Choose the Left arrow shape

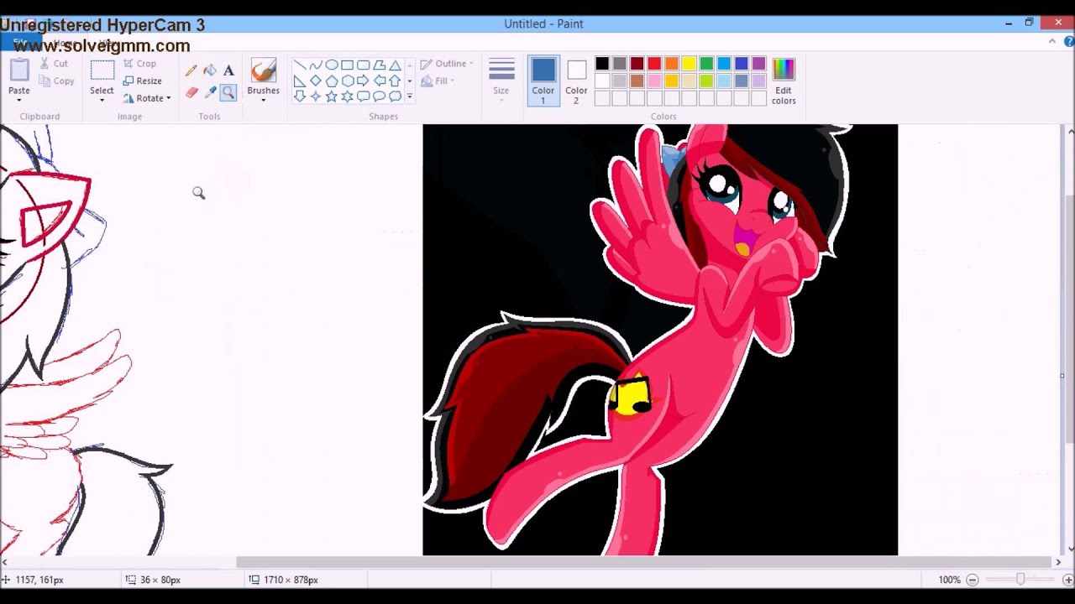point(379,81)
